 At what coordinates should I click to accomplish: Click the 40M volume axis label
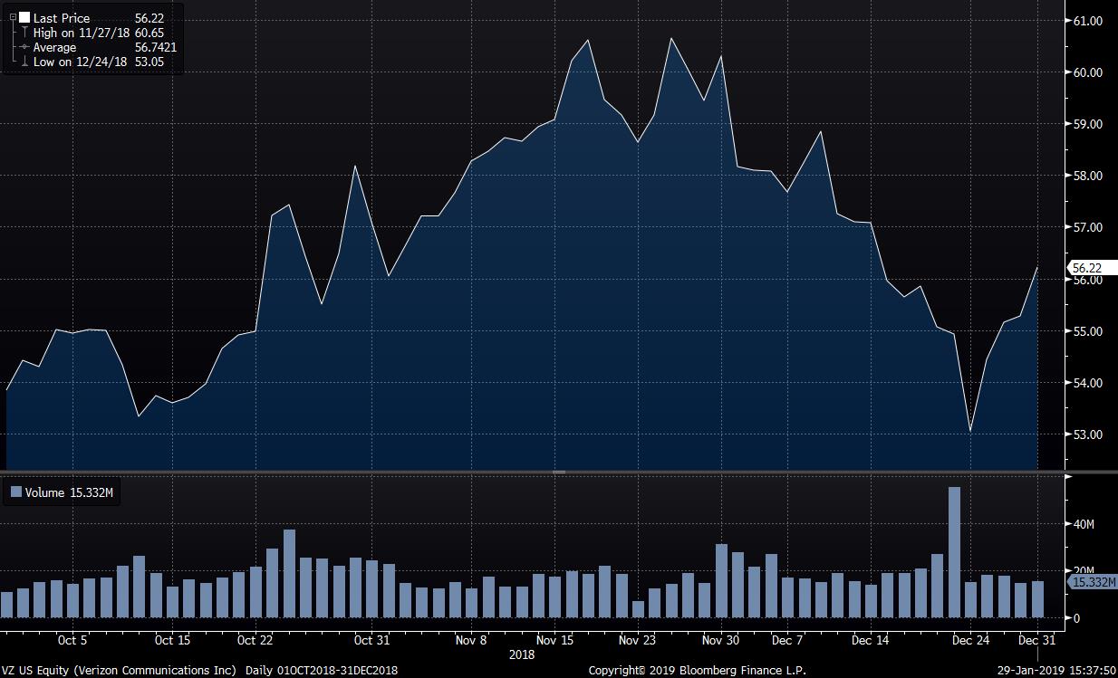(1084, 524)
